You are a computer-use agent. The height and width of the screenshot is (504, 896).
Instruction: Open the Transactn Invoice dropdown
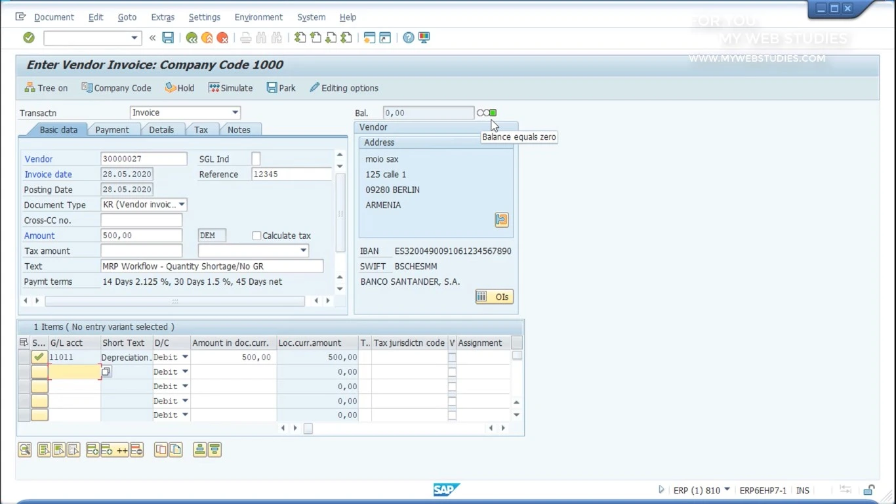[235, 113]
